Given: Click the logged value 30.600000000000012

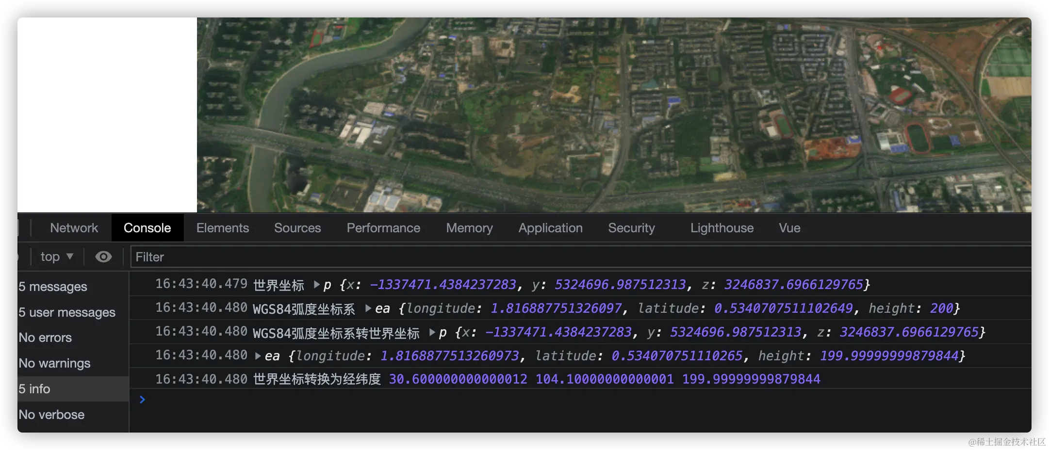Looking at the screenshot, I should click(x=458, y=379).
